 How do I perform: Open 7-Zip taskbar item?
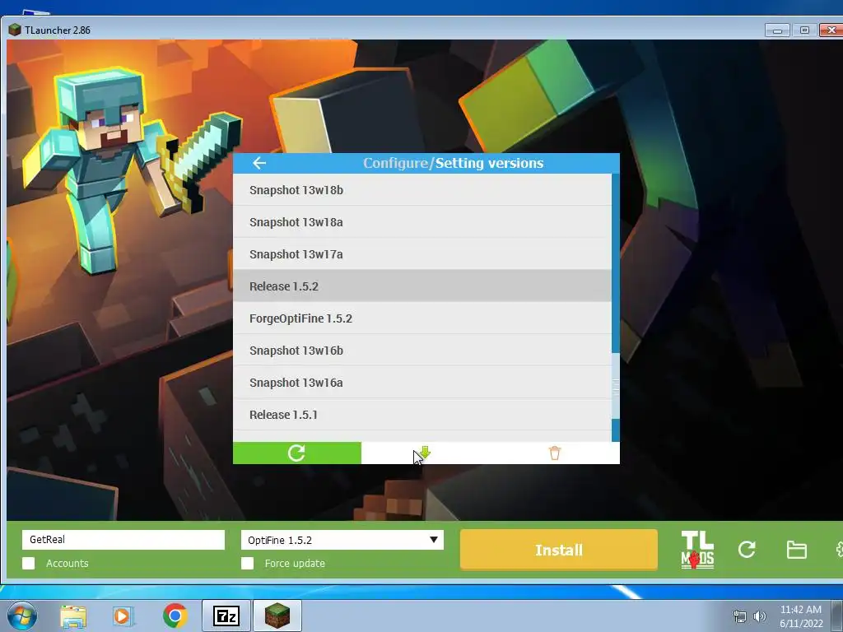click(x=226, y=616)
